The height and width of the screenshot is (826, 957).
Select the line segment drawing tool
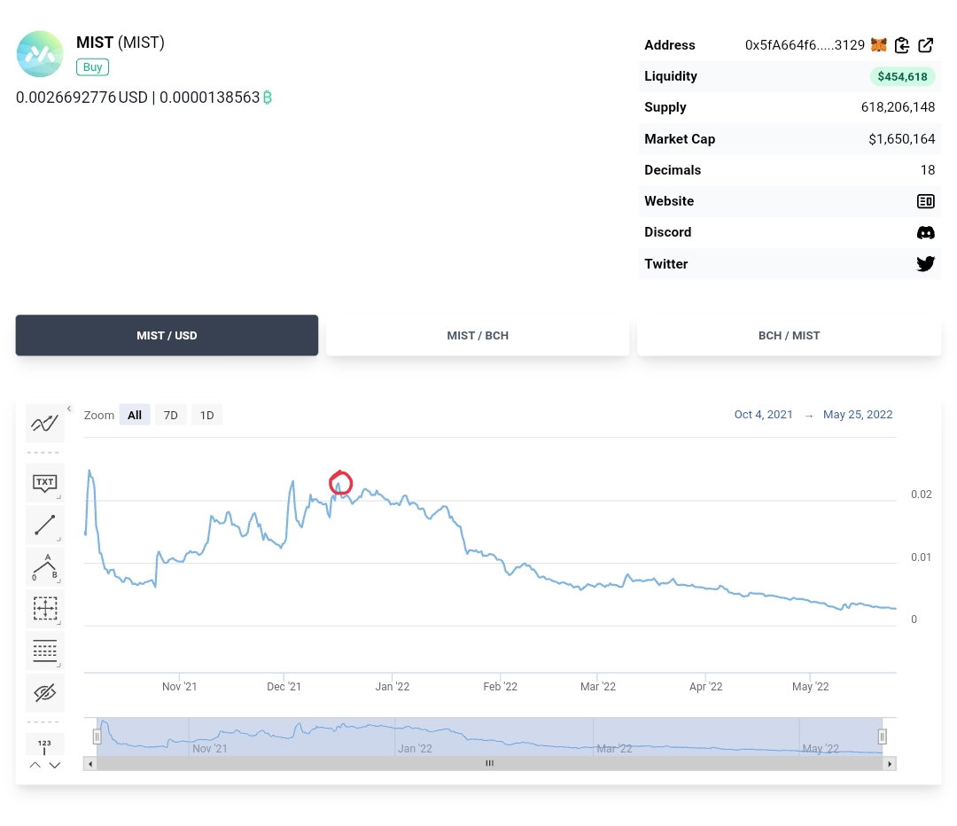click(44, 525)
